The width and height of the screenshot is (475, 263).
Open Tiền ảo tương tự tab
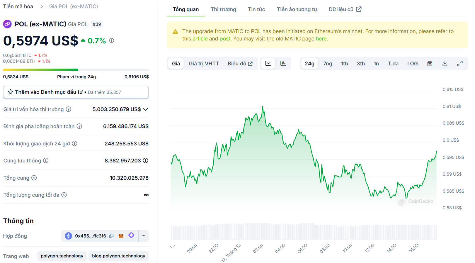pyautogui.click(x=297, y=9)
